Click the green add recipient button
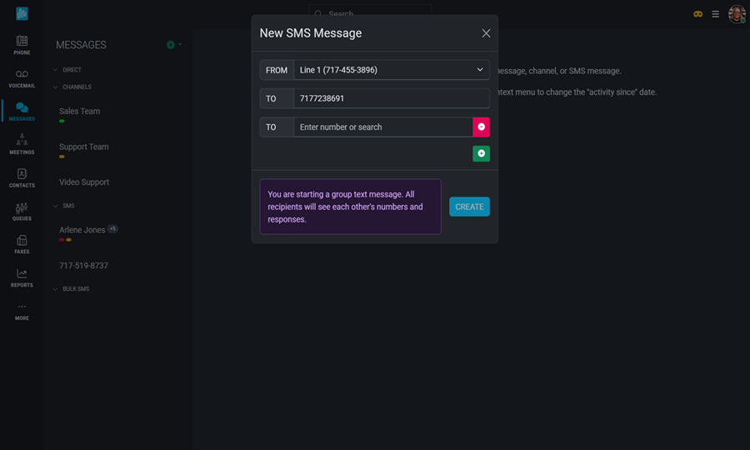Screen dimensions: 750x450 click(481, 153)
